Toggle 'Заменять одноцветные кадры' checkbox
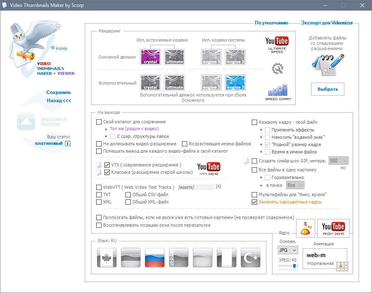372x293 pixels. pyautogui.click(x=255, y=202)
